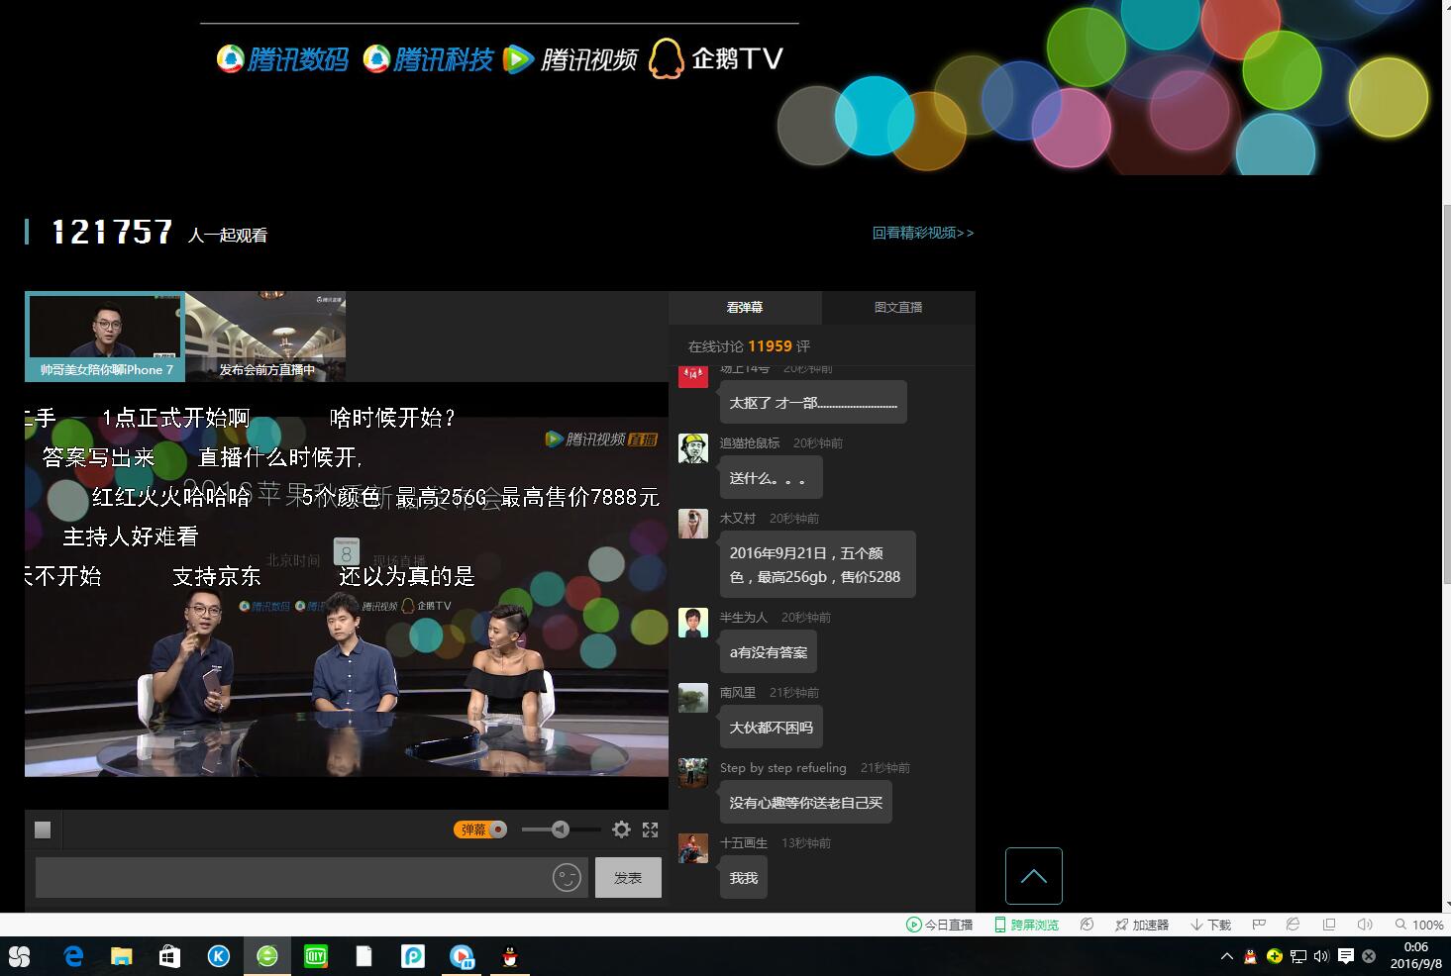Open the 腾讯视频 logo link

click(x=570, y=59)
